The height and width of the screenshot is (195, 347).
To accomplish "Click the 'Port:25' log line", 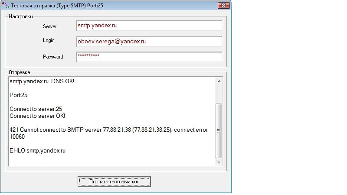I will tap(18, 95).
